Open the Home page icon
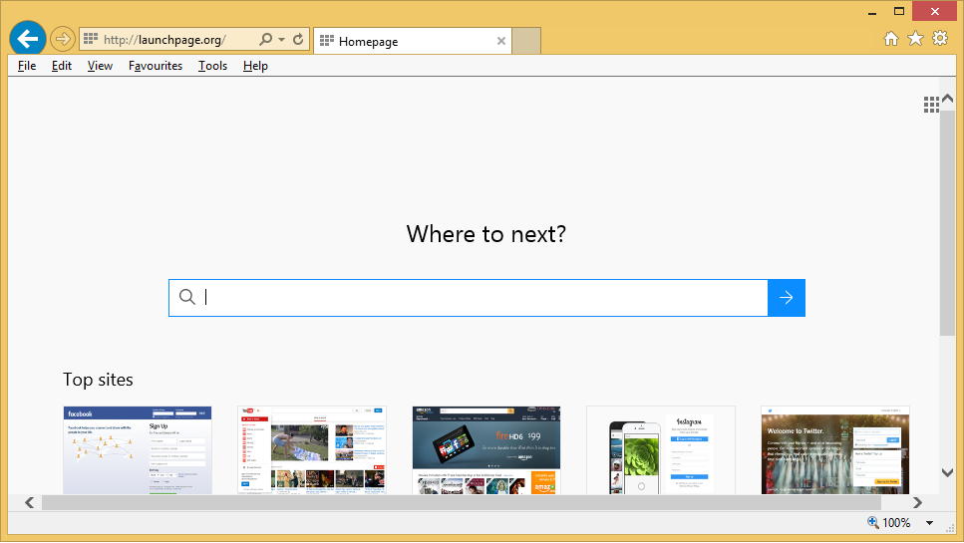Image resolution: width=964 pixels, height=543 pixels. click(891, 39)
